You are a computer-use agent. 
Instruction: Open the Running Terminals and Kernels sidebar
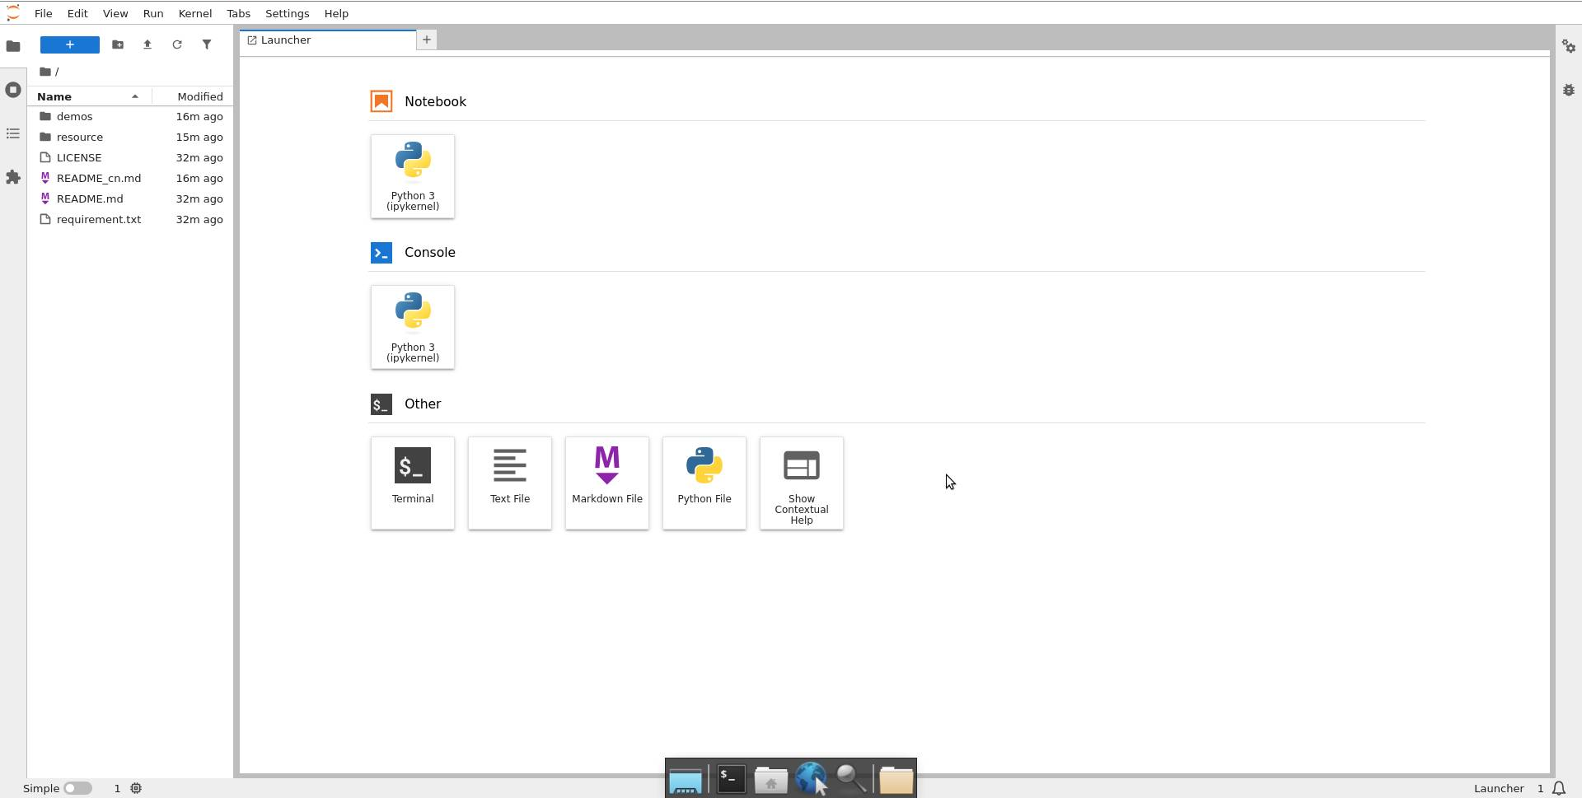pos(13,90)
